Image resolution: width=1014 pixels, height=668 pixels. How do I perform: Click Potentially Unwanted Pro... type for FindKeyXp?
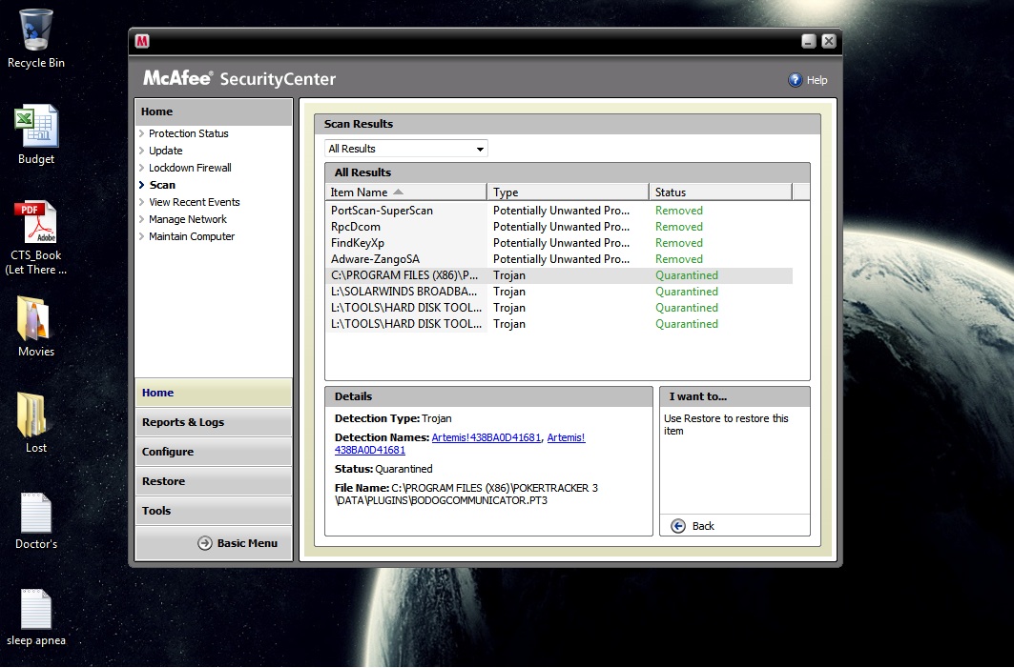point(561,243)
